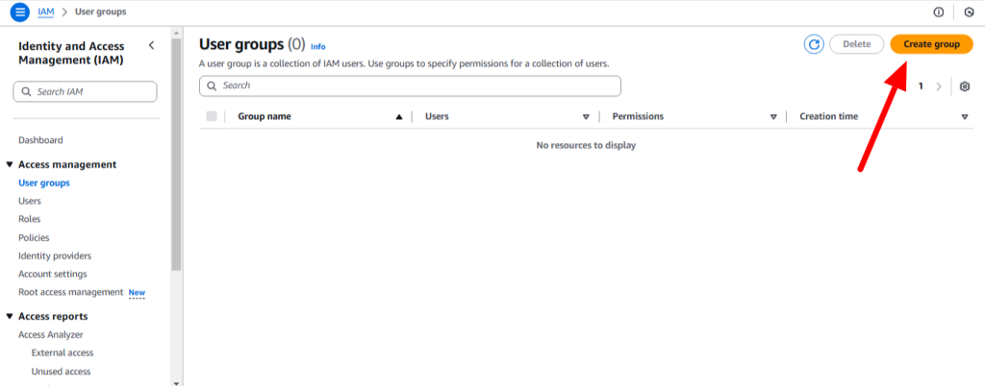Open Unused access in sidebar

point(61,372)
